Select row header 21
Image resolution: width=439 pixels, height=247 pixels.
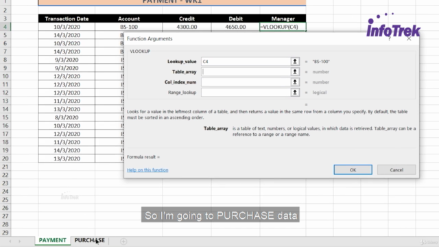[5, 167]
